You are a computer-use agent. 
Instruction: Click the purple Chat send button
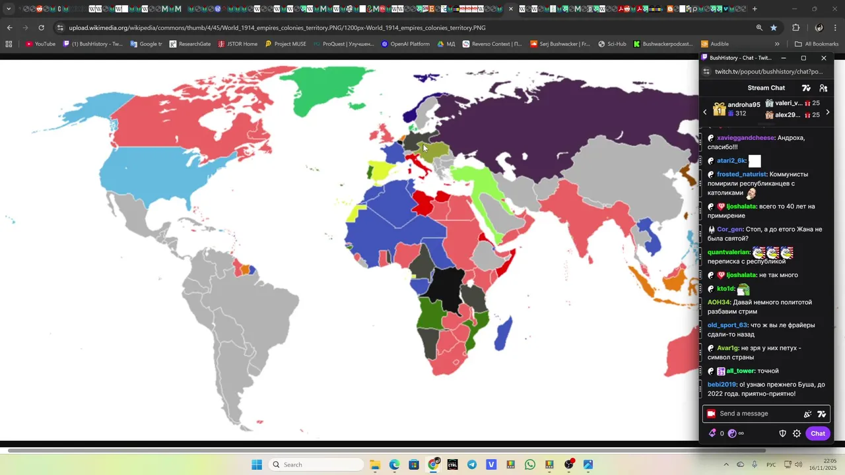click(x=818, y=433)
